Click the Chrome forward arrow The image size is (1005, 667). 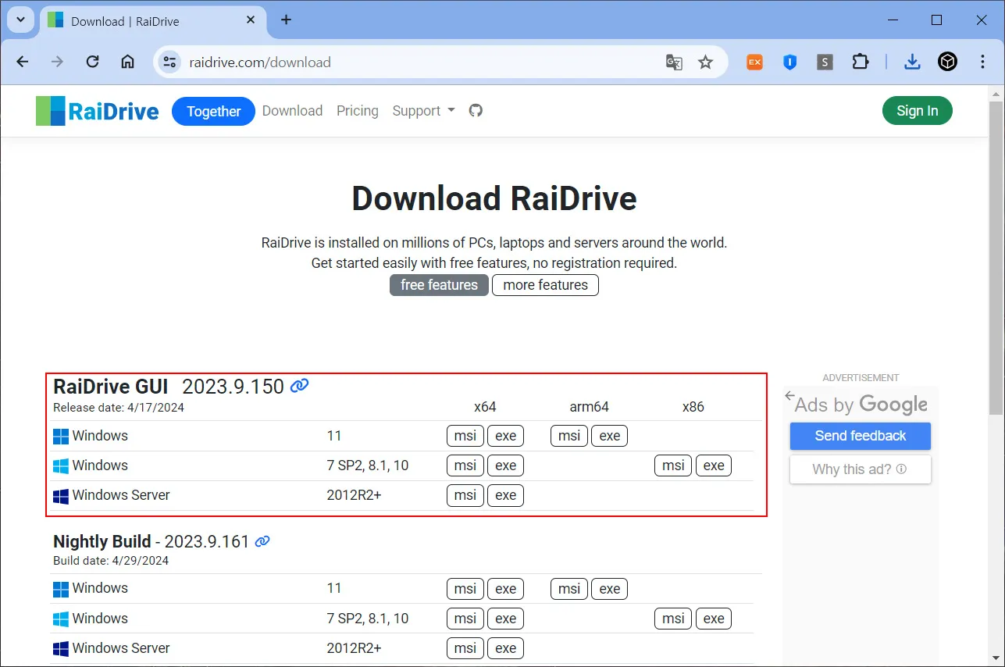pos(57,62)
